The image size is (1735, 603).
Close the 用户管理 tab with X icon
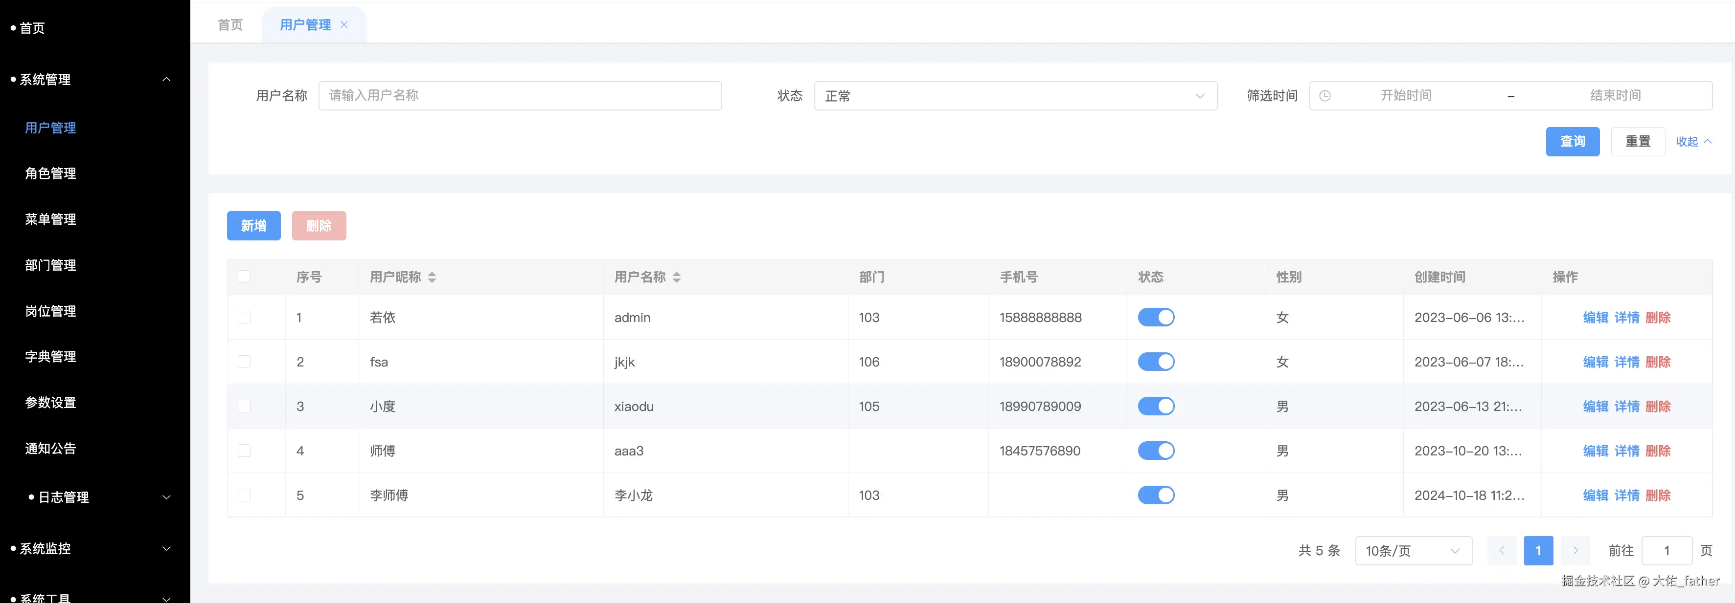(x=344, y=25)
